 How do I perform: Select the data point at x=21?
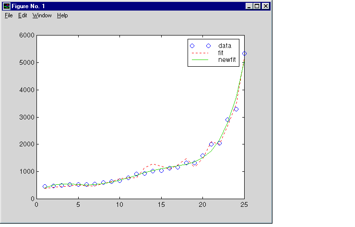pyautogui.click(x=211, y=144)
